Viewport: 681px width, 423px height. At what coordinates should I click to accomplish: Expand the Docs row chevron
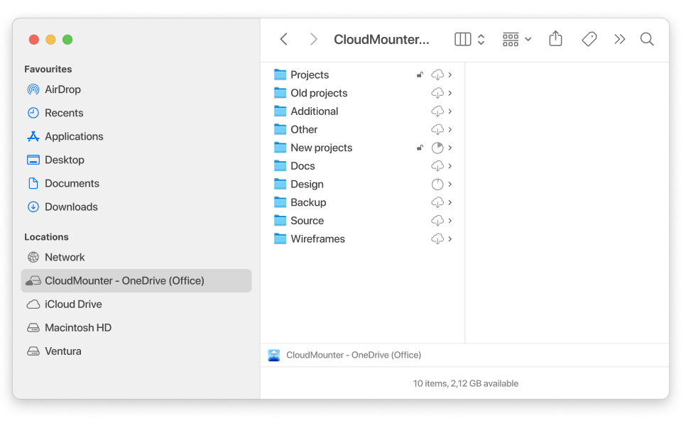click(450, 166)
